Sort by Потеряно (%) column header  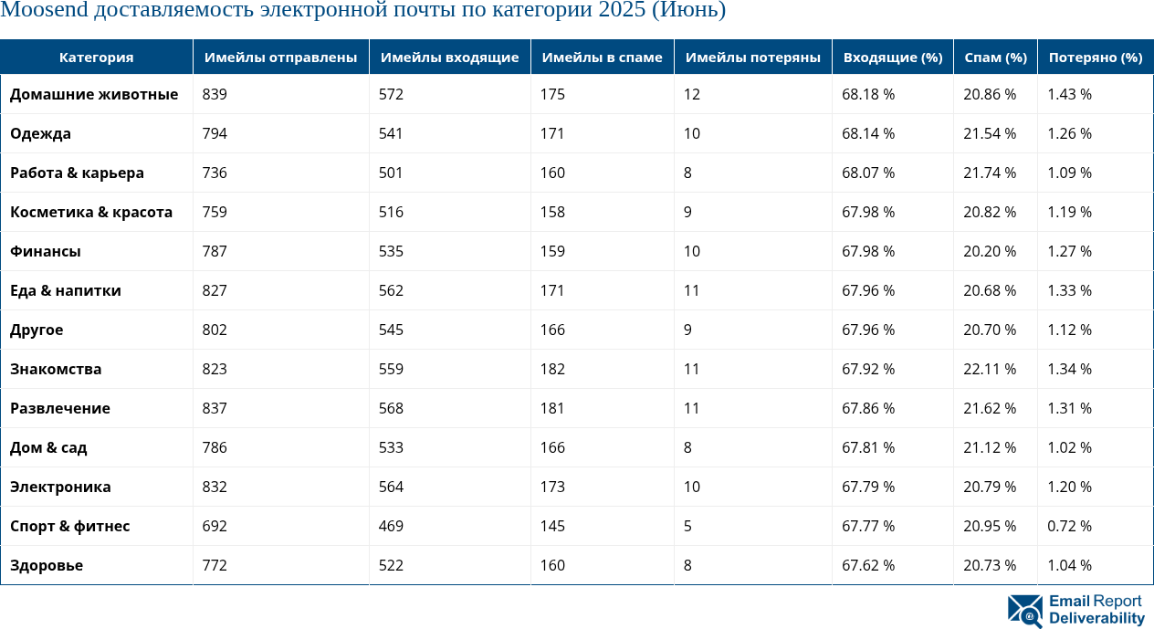(x=1096, y=57)
